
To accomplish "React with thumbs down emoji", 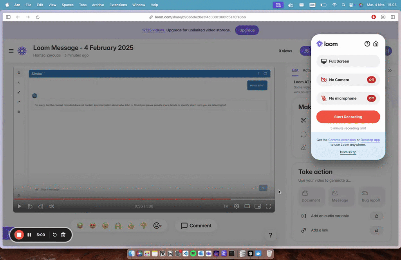I will pyautogui.click(x=143, y=226).
